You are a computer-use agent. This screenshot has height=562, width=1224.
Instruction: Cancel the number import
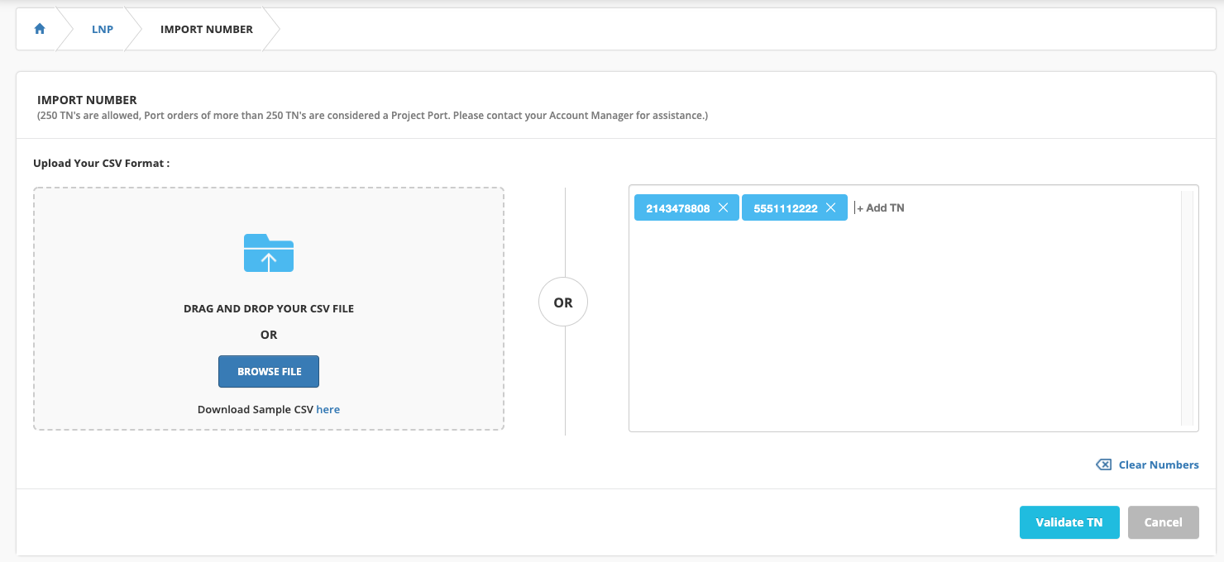tap(1163, 522)
